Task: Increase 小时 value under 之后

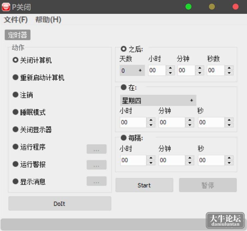Action: point(170,68)
